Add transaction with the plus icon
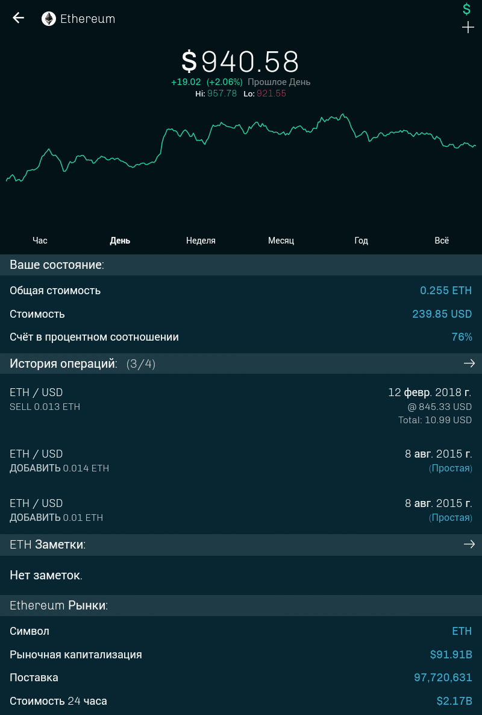The image size is (482, 715). click(x=468, y=27)
